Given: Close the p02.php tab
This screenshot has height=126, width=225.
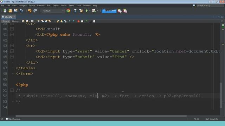Looking at the screenshot, I should pos(14,17).
